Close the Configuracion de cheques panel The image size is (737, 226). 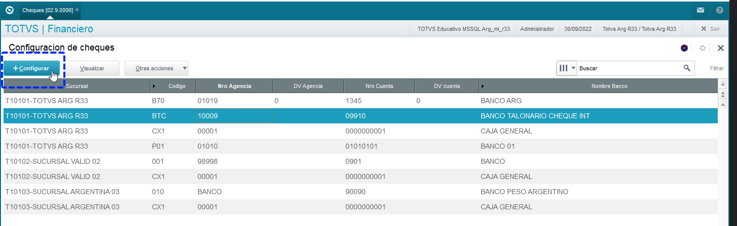[721, 48]
